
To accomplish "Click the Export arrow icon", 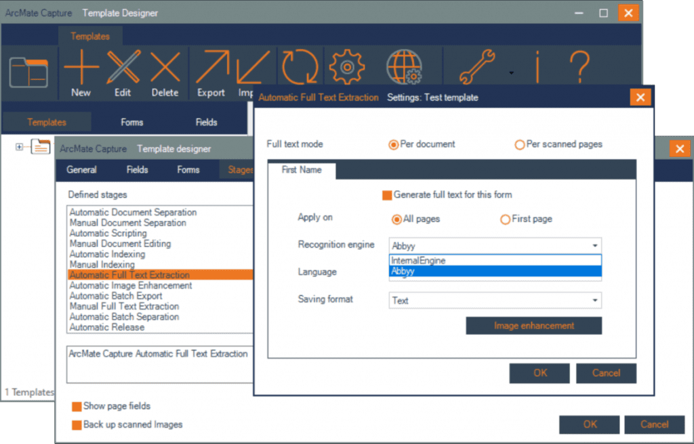I will [211, 68].
